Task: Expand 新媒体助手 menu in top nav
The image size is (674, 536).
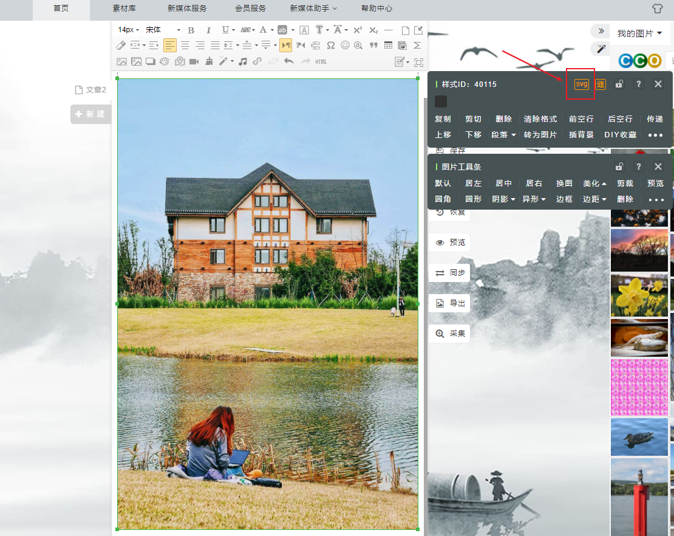Action: (313, 8)
